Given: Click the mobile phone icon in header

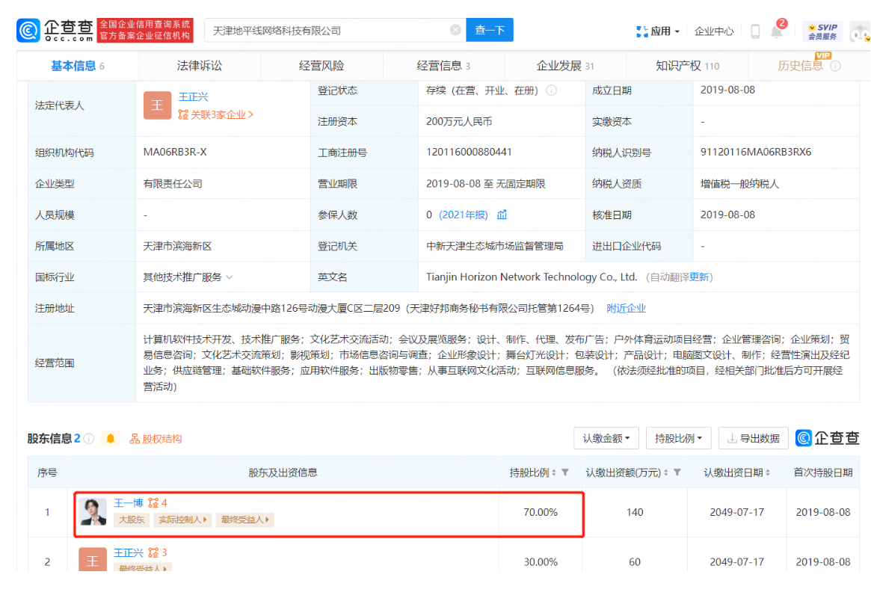Looking at the screenshot, I should click(754, 30).
